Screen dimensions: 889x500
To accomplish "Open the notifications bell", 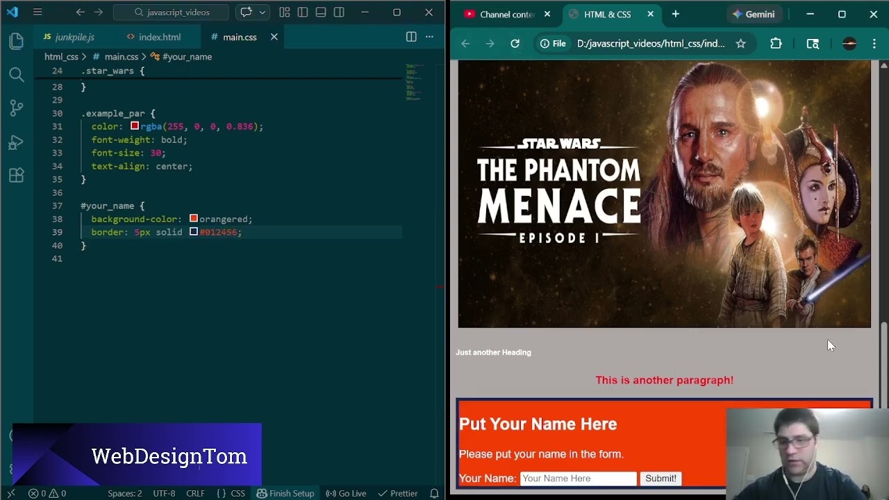I will click(434, 494).
